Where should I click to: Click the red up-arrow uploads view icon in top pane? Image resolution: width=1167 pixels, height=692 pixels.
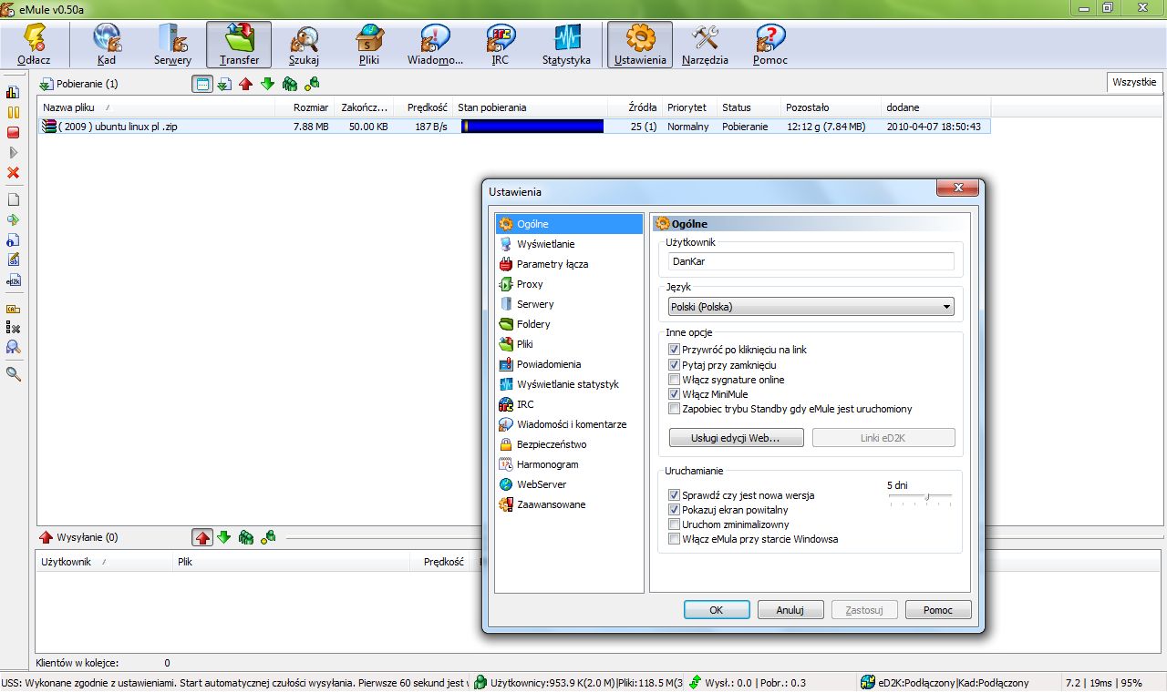click(245, 84)
